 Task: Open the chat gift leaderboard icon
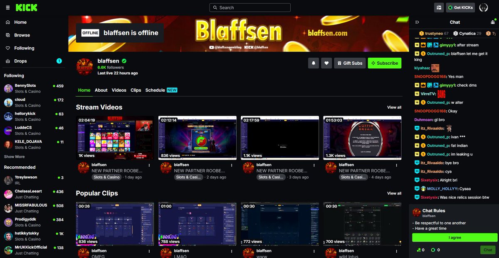click(x=494, y=22)
